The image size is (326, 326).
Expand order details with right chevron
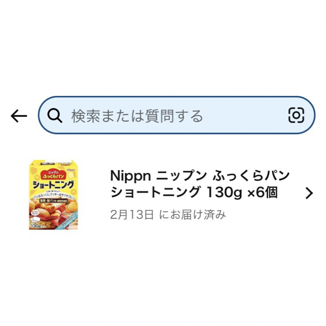(309, 193)
